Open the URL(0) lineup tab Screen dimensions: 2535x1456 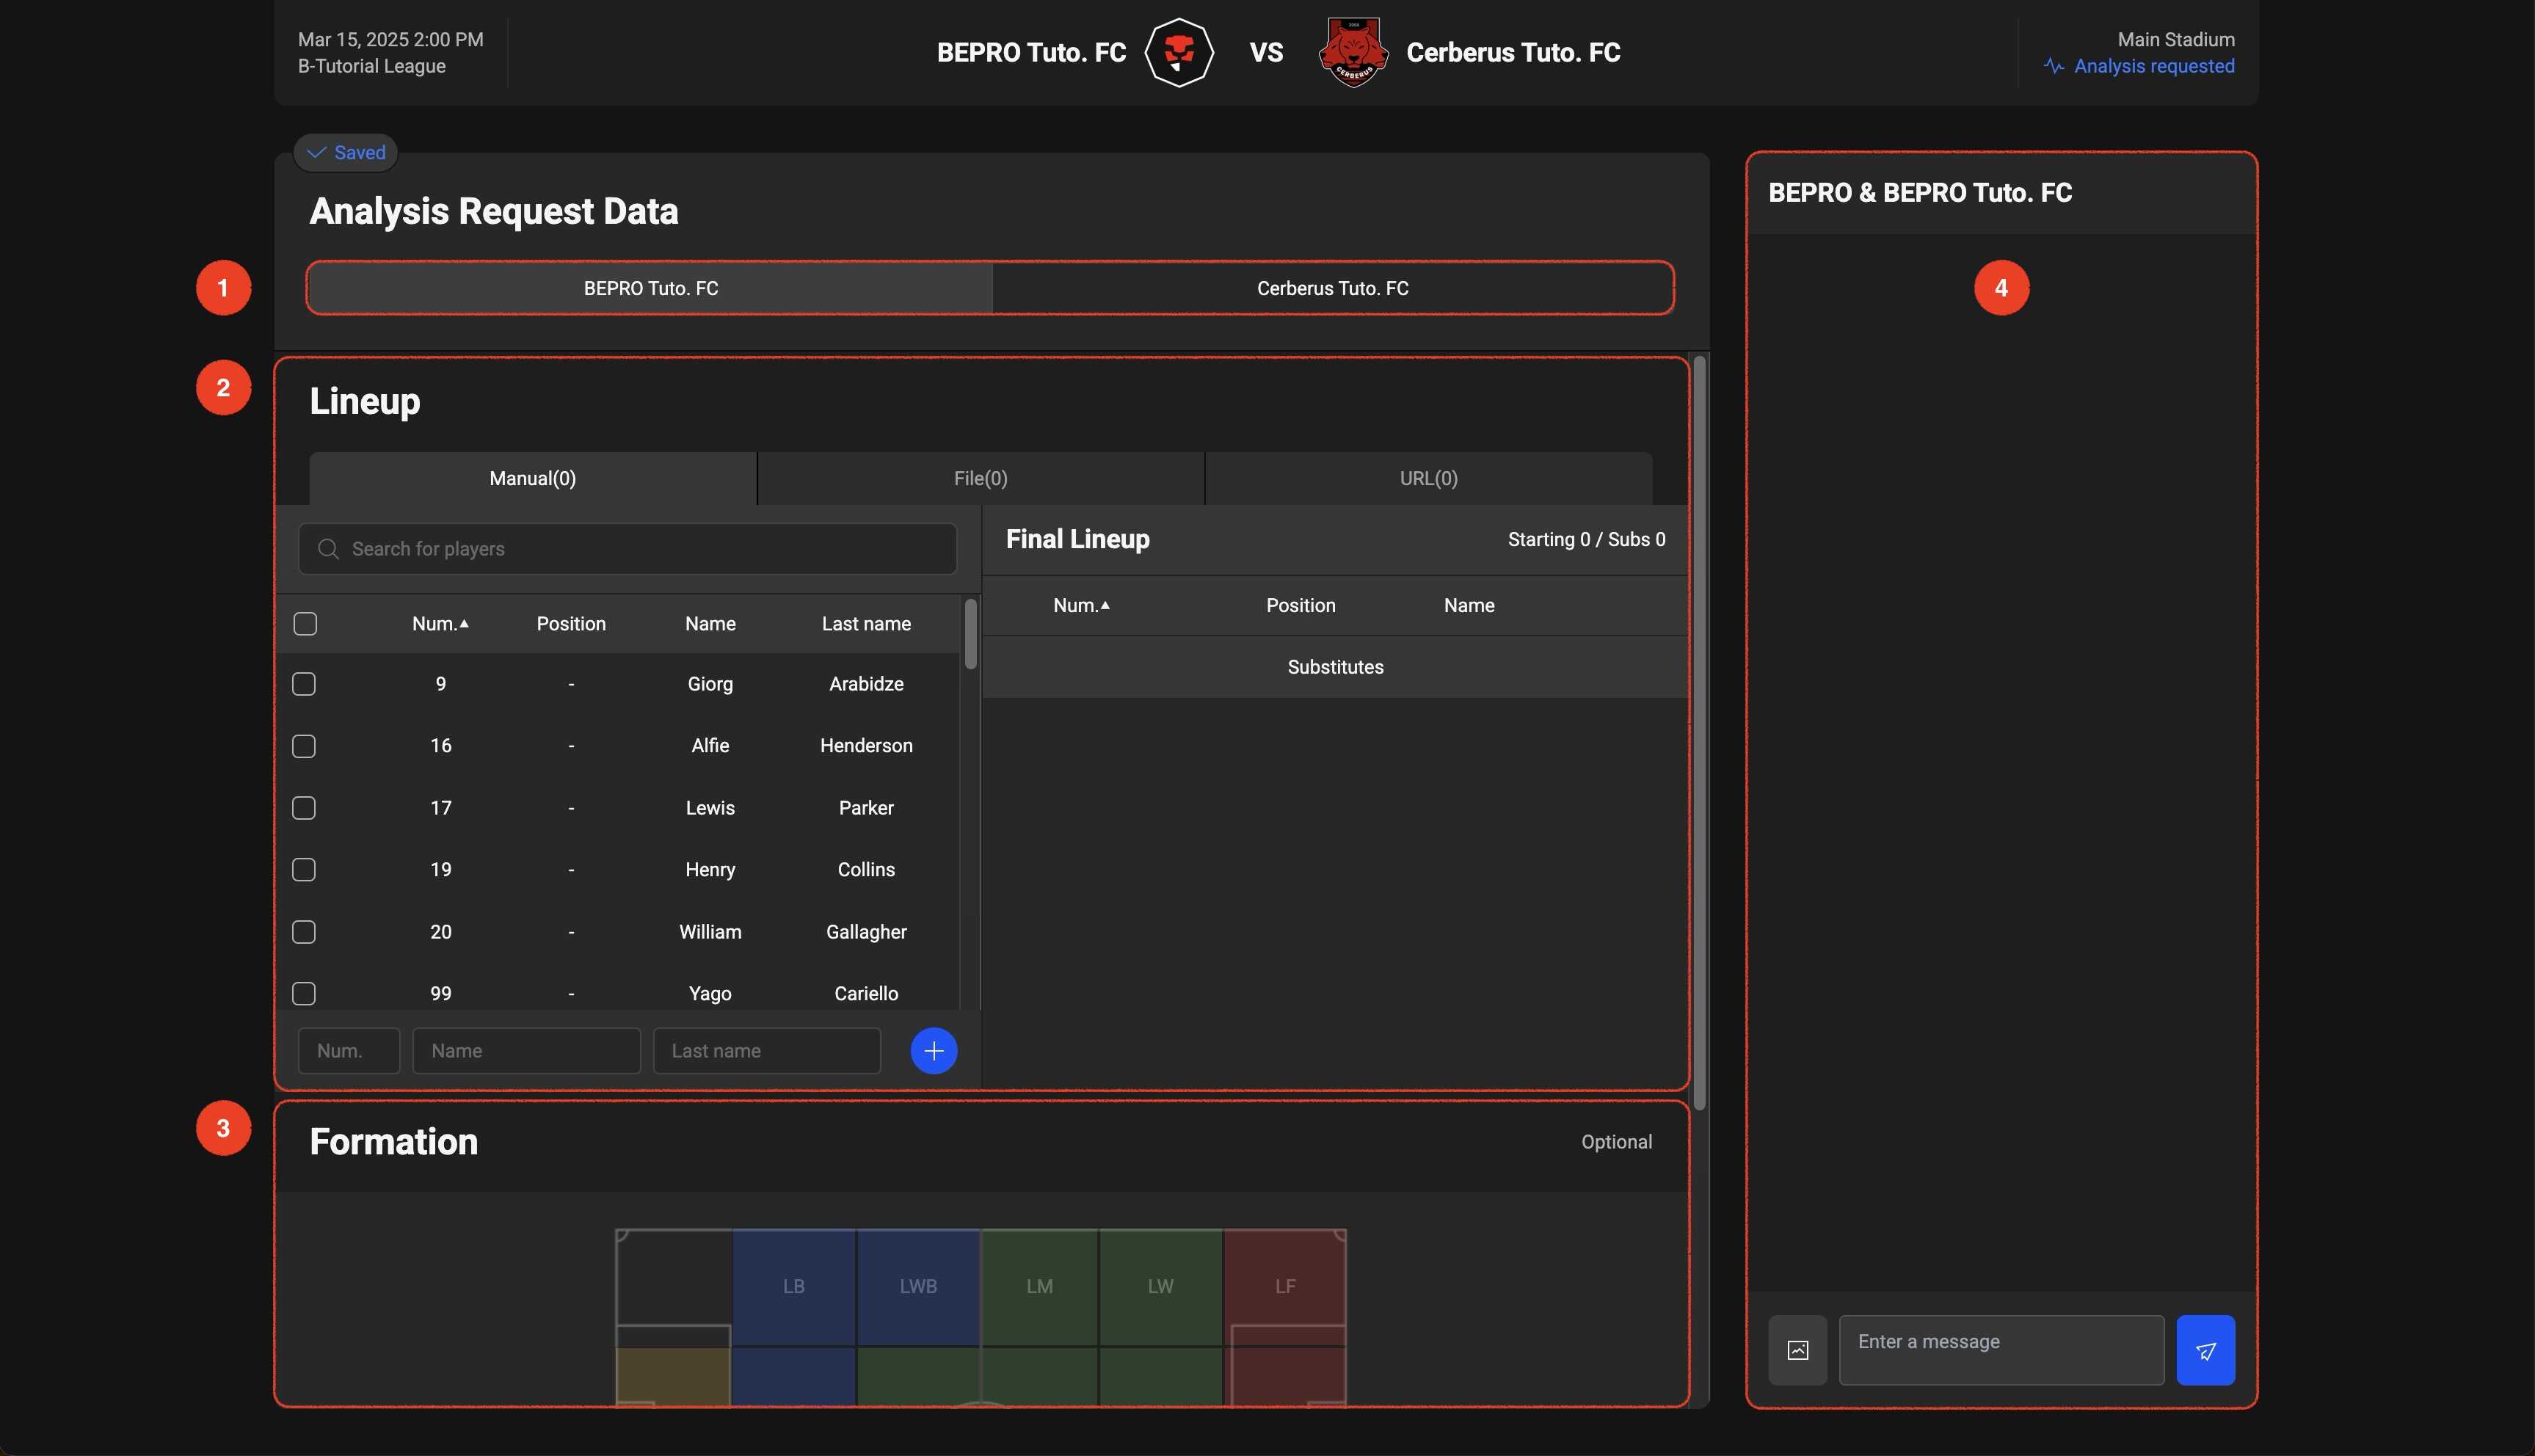tap(1428, 478)
